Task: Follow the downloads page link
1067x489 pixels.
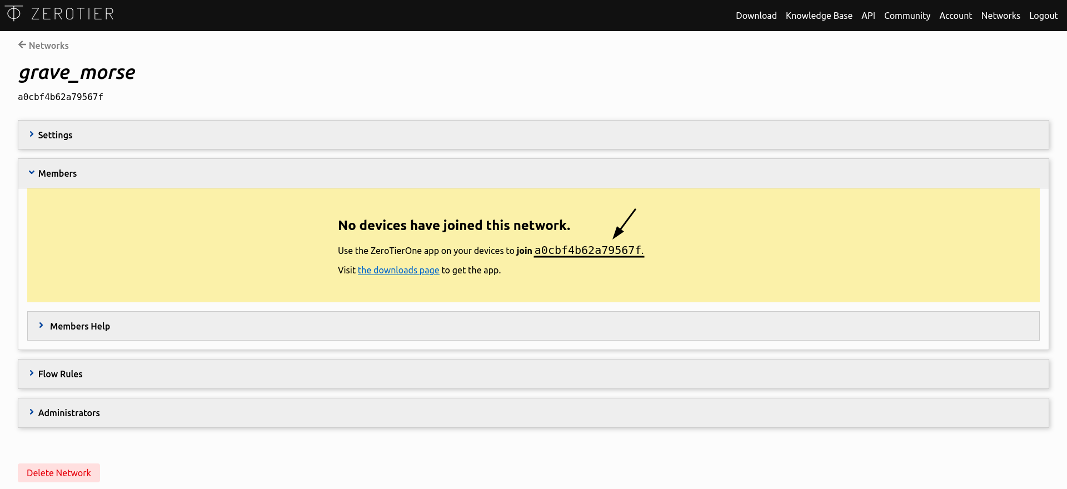Action: (398, 270)
